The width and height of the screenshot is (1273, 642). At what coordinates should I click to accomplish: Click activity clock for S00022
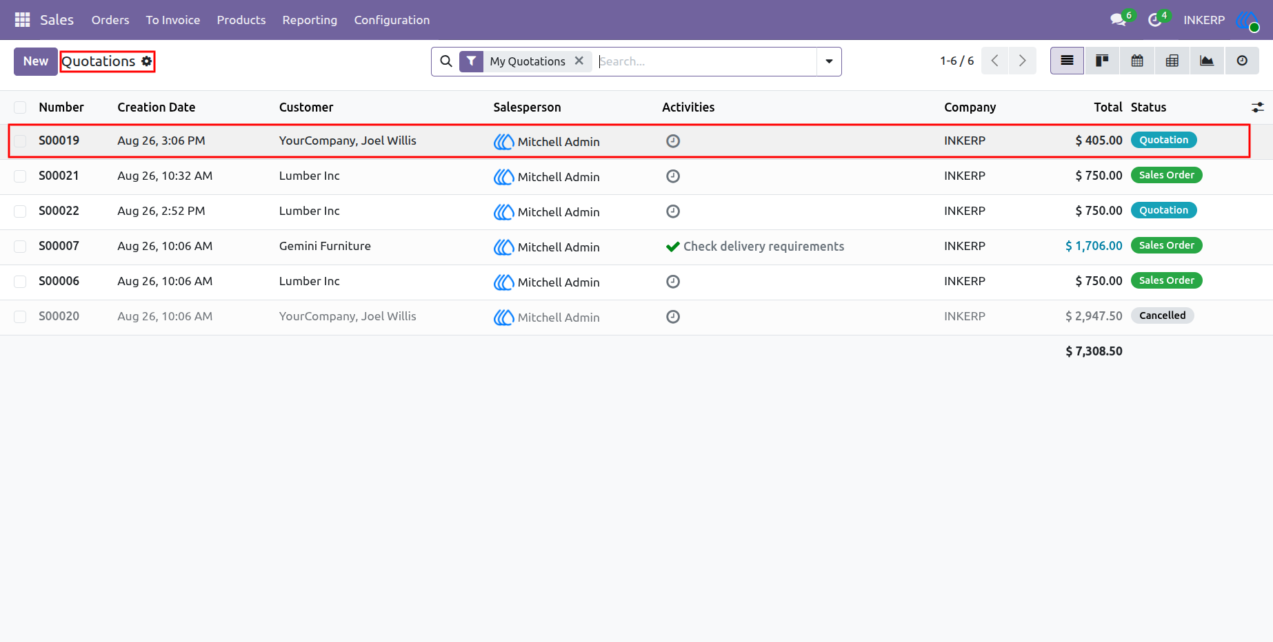tap(673, 211)
